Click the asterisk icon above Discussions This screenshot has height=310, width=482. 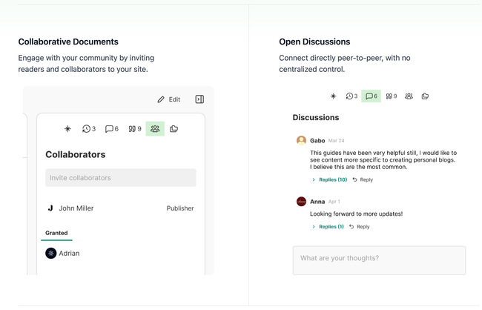[333, 96]
